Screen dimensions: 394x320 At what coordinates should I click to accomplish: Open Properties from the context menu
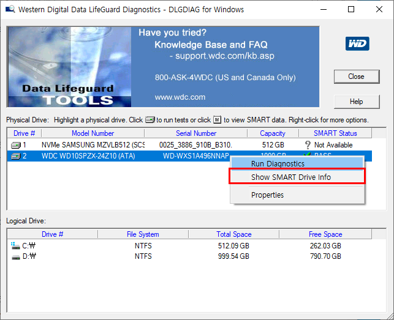pos(297,195)
